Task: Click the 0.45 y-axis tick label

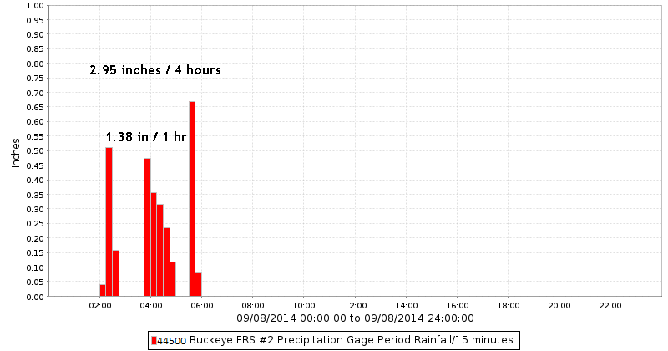Action: [x=35, y=165]
